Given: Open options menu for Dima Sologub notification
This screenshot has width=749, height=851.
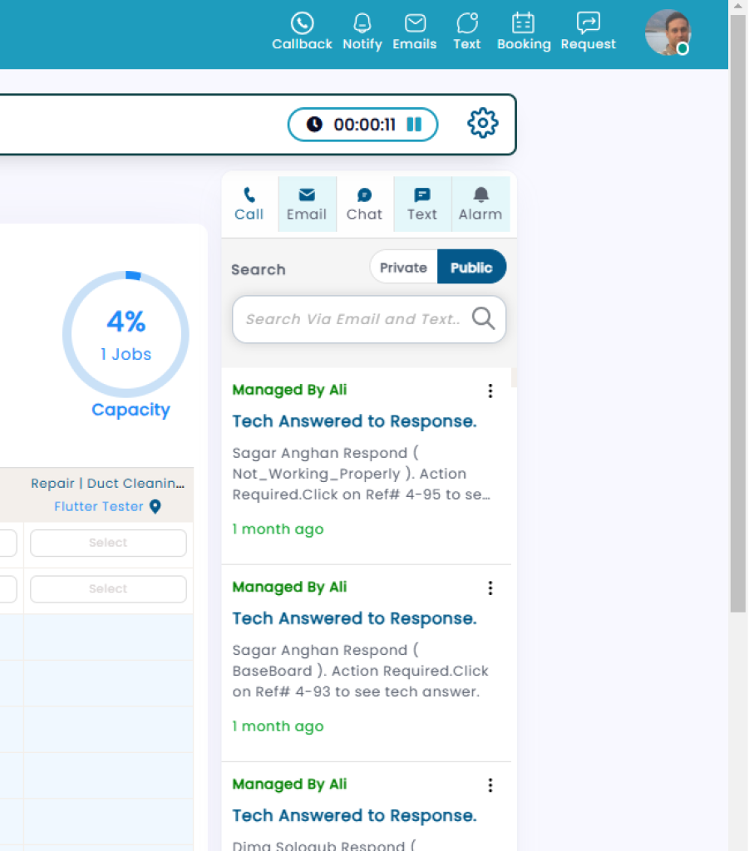Looking at the screenshot, I should [490, 785].
